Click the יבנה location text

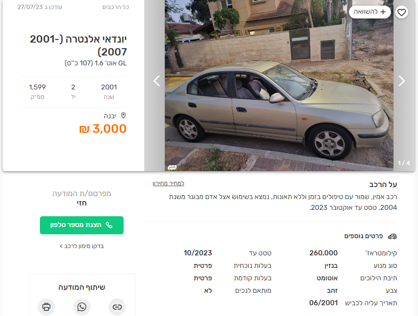pyautogui.click(x=110, y=116)
